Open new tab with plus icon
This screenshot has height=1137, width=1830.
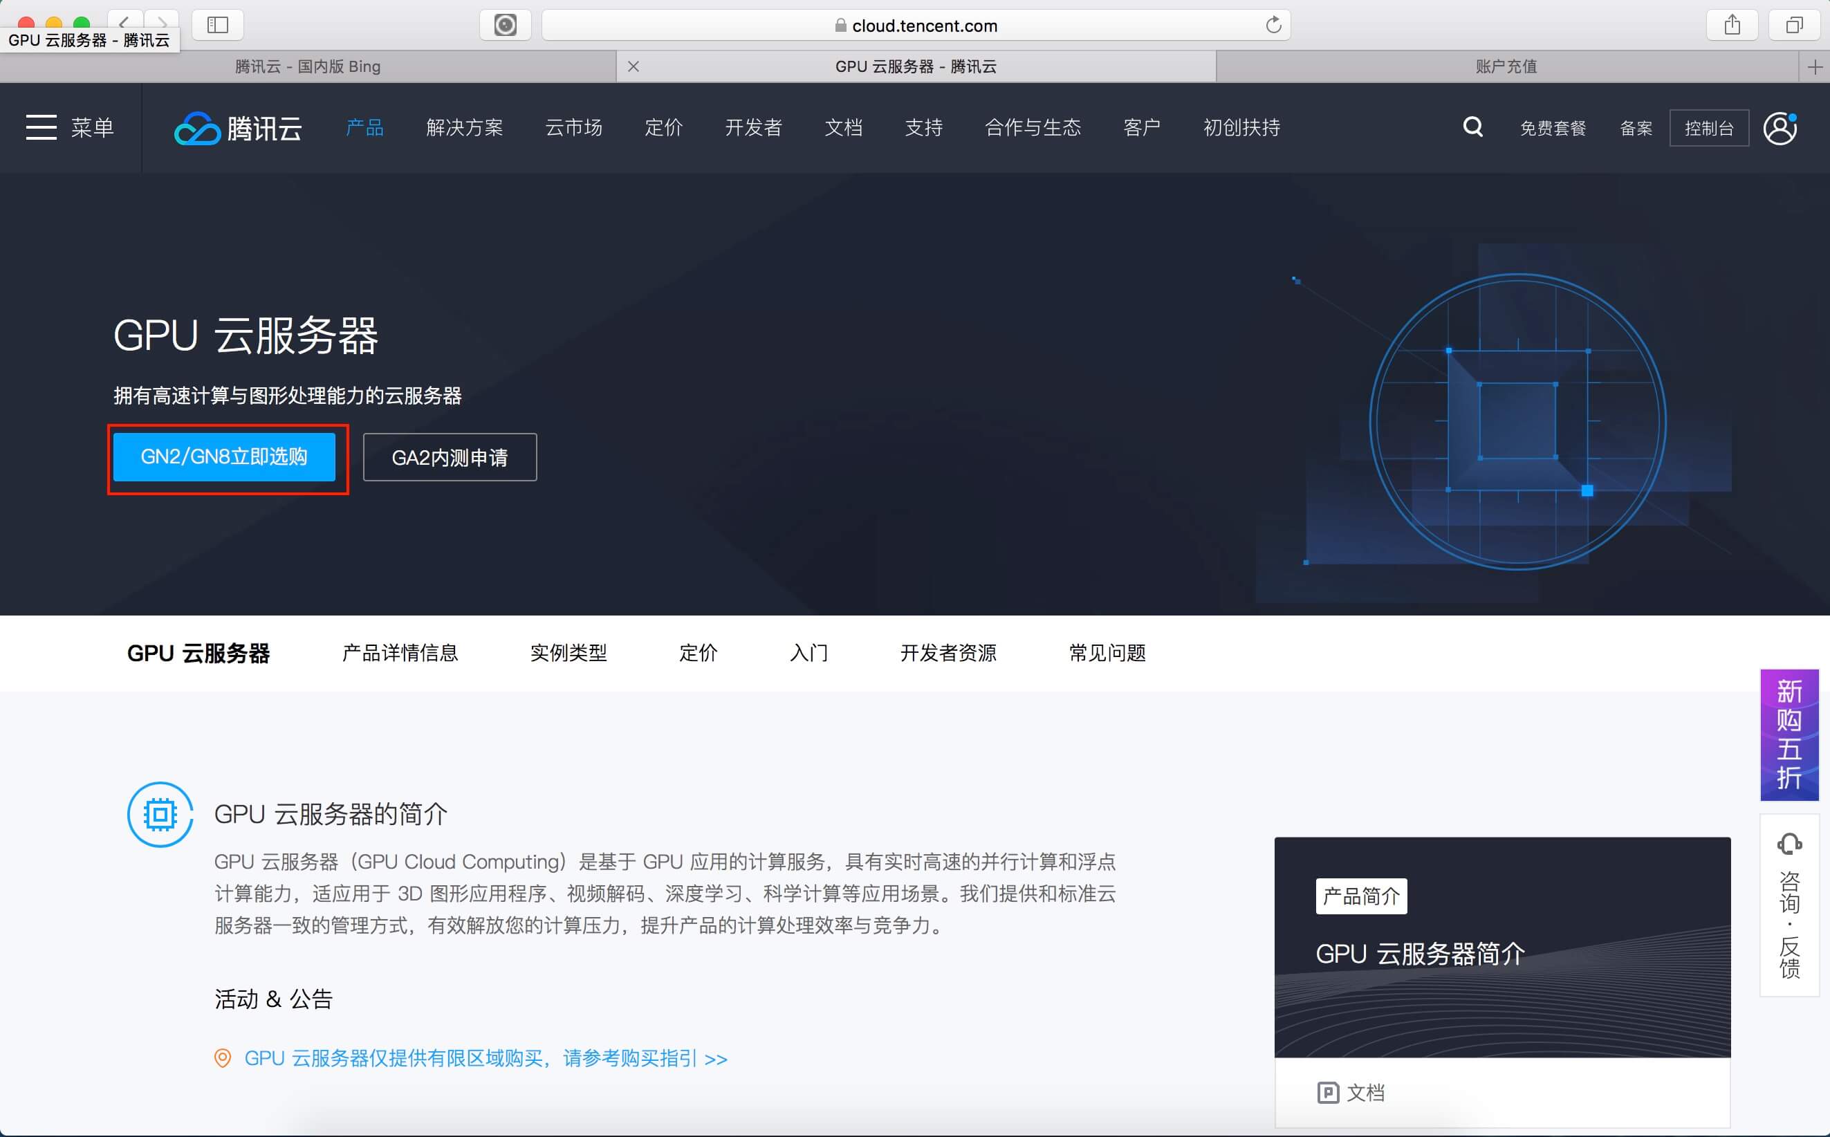(x=1814, y=67)
